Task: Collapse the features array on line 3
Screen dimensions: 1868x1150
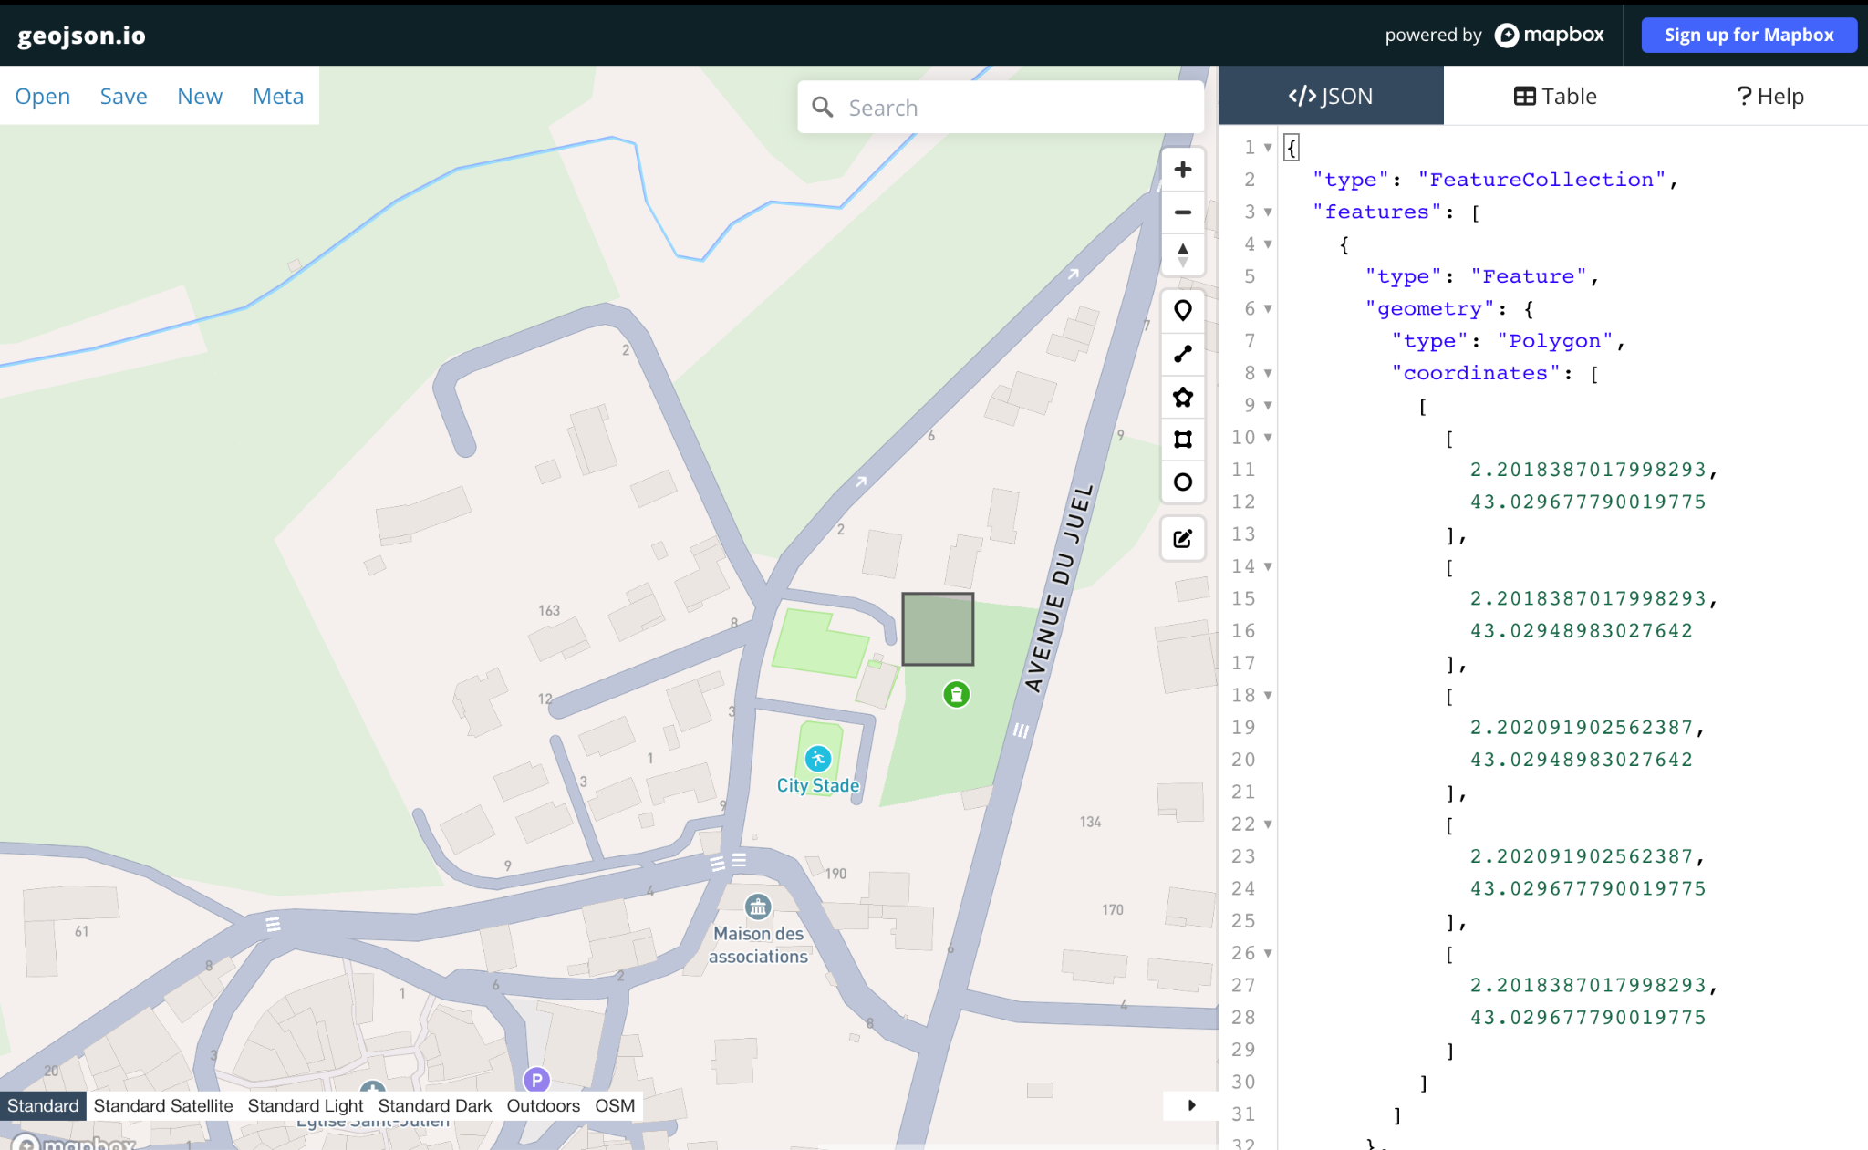Action: pos(1267,212)
